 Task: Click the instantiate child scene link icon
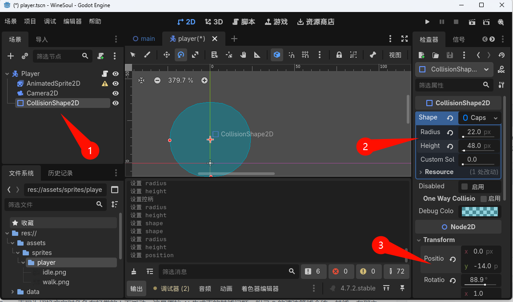point(25,56)
